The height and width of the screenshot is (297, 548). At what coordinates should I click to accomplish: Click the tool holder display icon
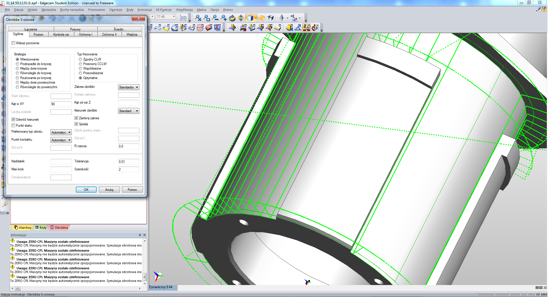click(x=282, y=18)
